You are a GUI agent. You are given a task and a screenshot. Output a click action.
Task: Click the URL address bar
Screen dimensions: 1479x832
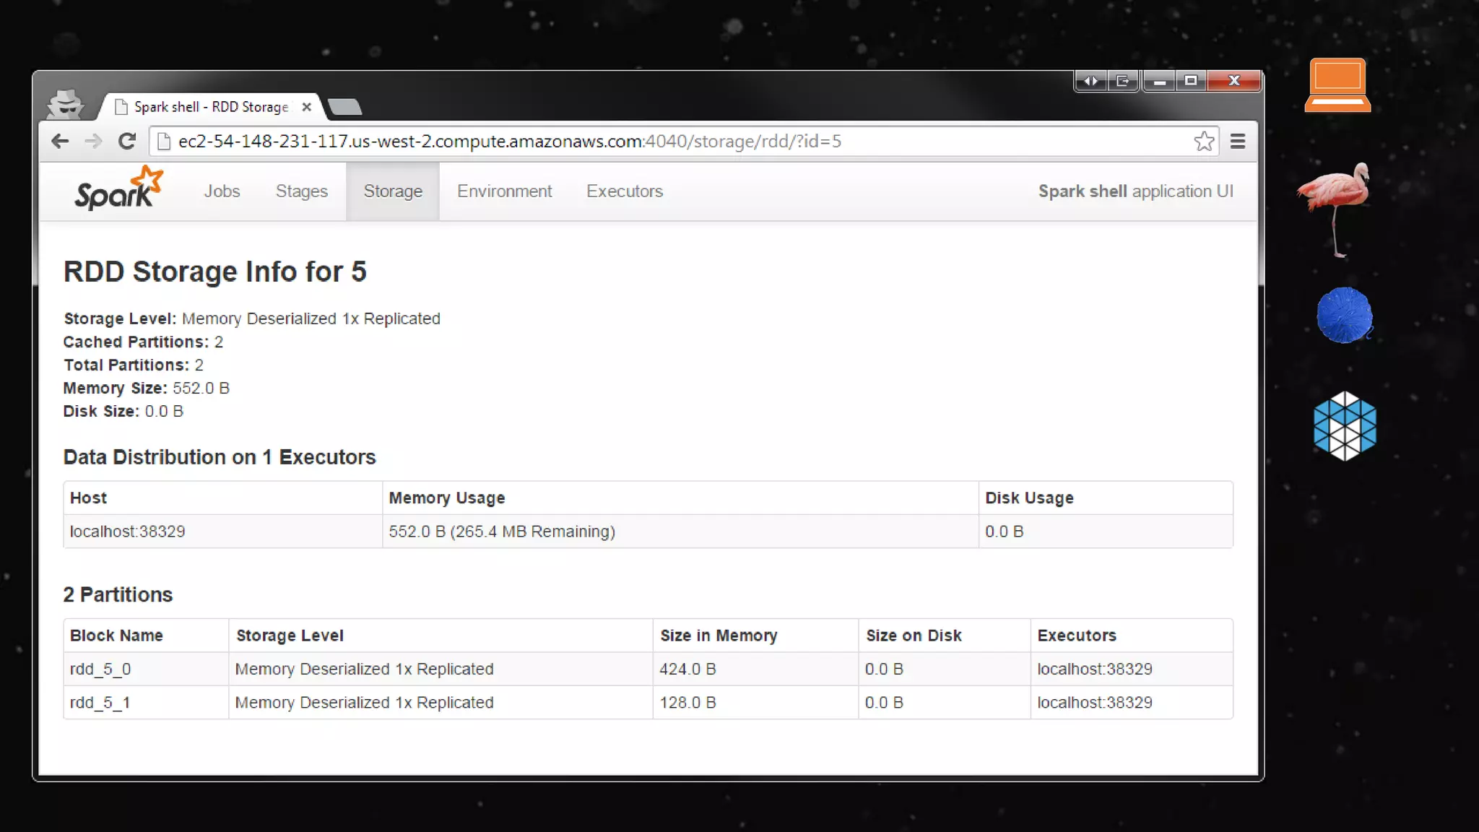(650, 142)
